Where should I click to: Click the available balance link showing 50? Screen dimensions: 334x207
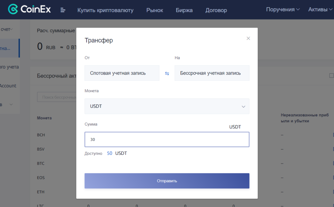tap(109, 153)
